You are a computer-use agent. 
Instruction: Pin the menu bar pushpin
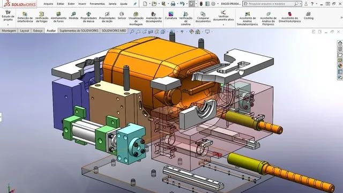(135, 4)
